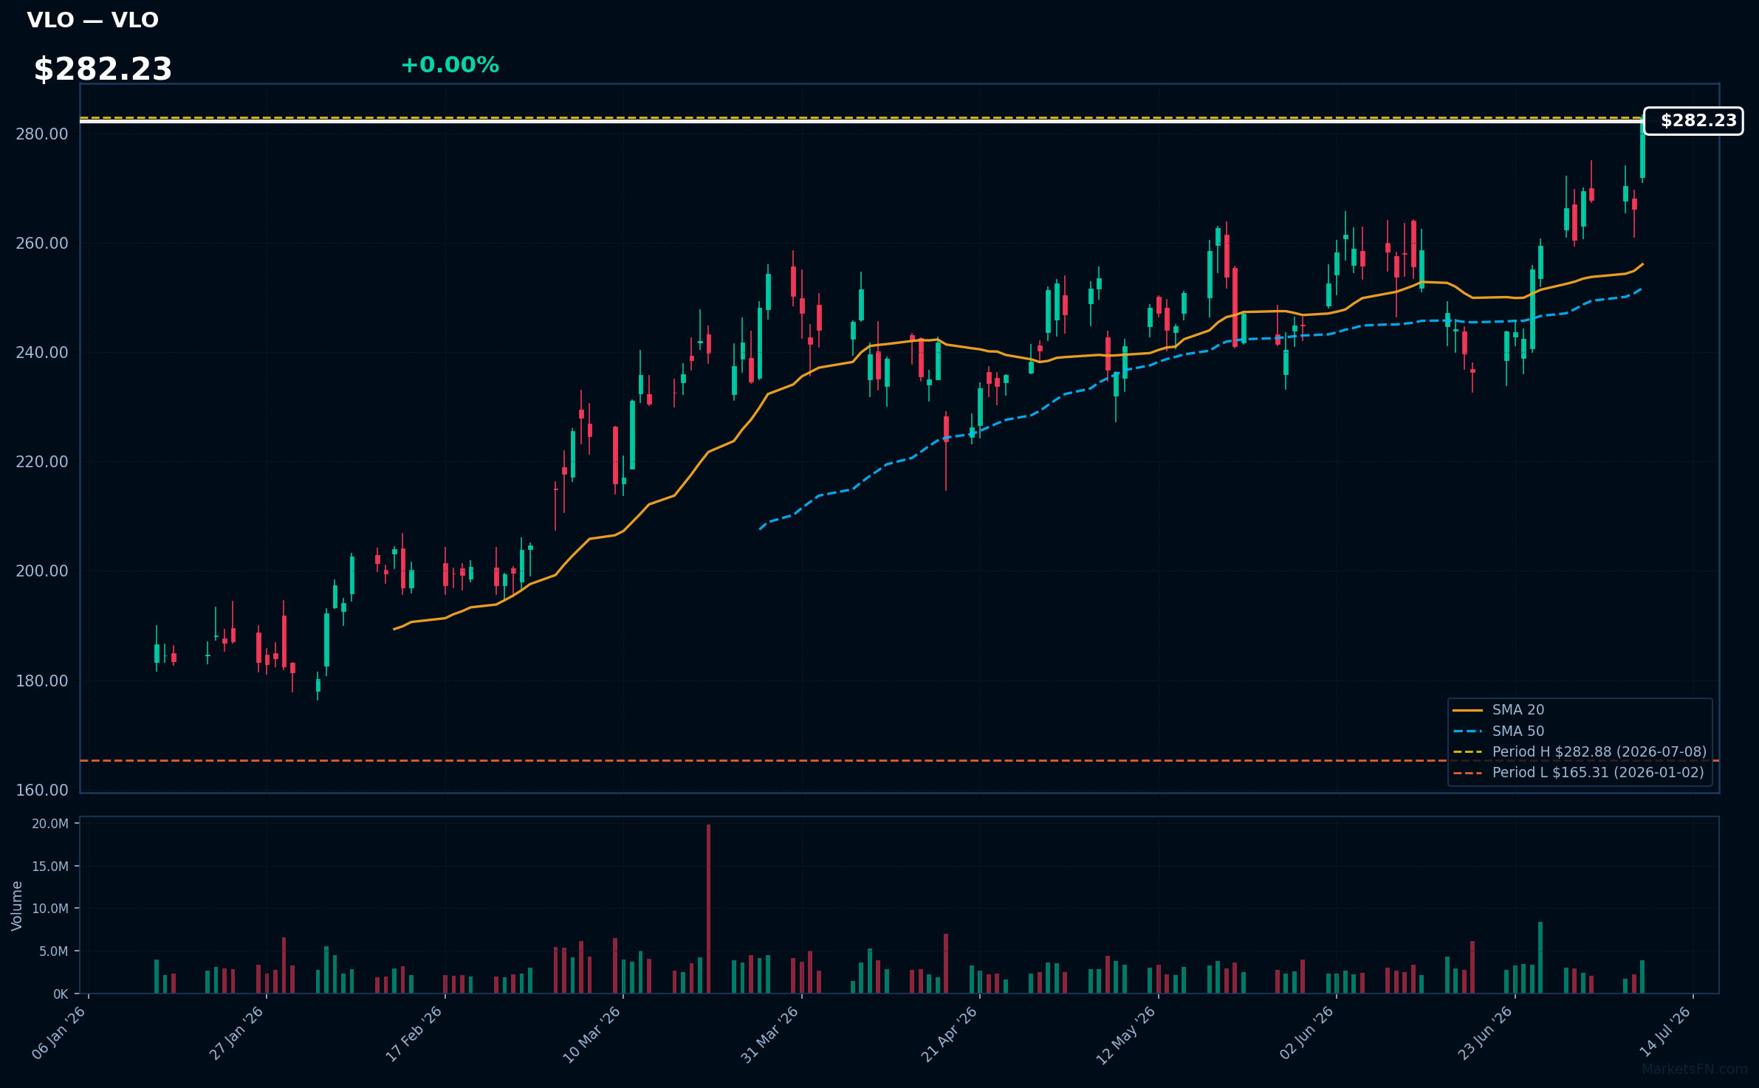The height and width of the screenshot is (1088, 1759).
Task: Select the SMA 20 legend entry
Action: pyautogui.click(x=1498, y=710)
